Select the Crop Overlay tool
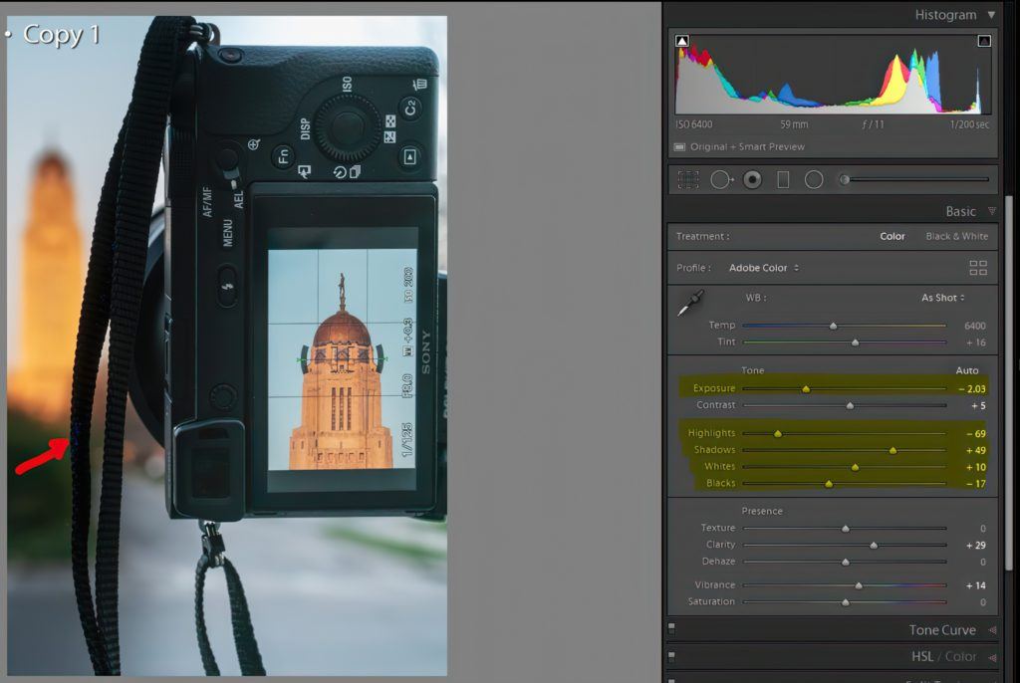The width and height of the screenshot is (1020, 683). (687, 180)
